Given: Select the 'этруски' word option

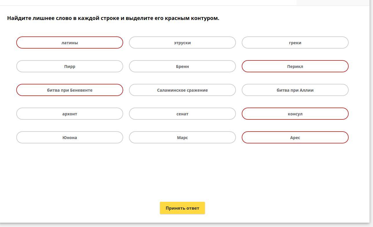Looking at the screenshot, I should tap(182, 43).
